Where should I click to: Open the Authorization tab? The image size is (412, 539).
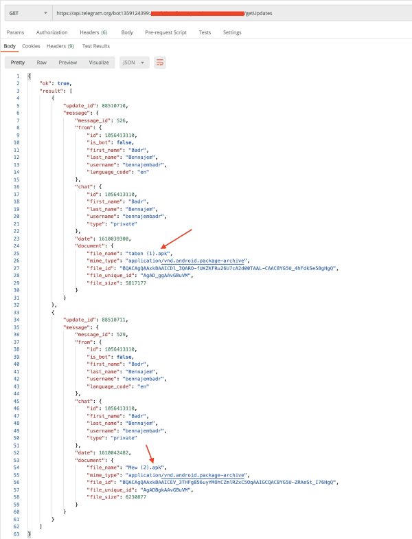coord(52,32)
